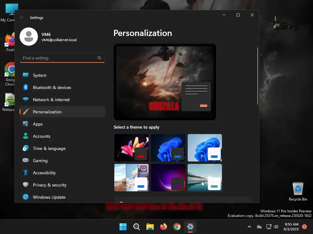The height and width of the screenshot is (234, 313).
Task: Click the Apps grid icon in sidebar
Action: tap(26, 124)
